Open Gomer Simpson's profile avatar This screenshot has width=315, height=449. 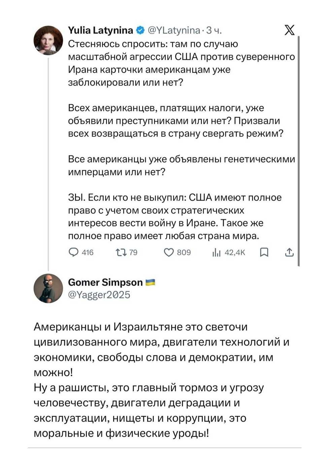[49, 289]
